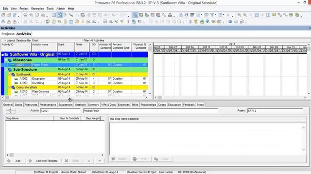This screenshot has width=311, height=174.
Task: Select the Activity Table layout icon
Action: [x=54, y=15]
